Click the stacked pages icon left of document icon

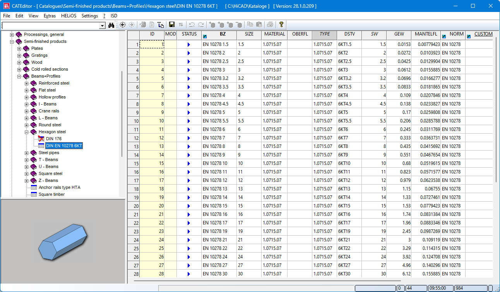[x=143, y=25]
